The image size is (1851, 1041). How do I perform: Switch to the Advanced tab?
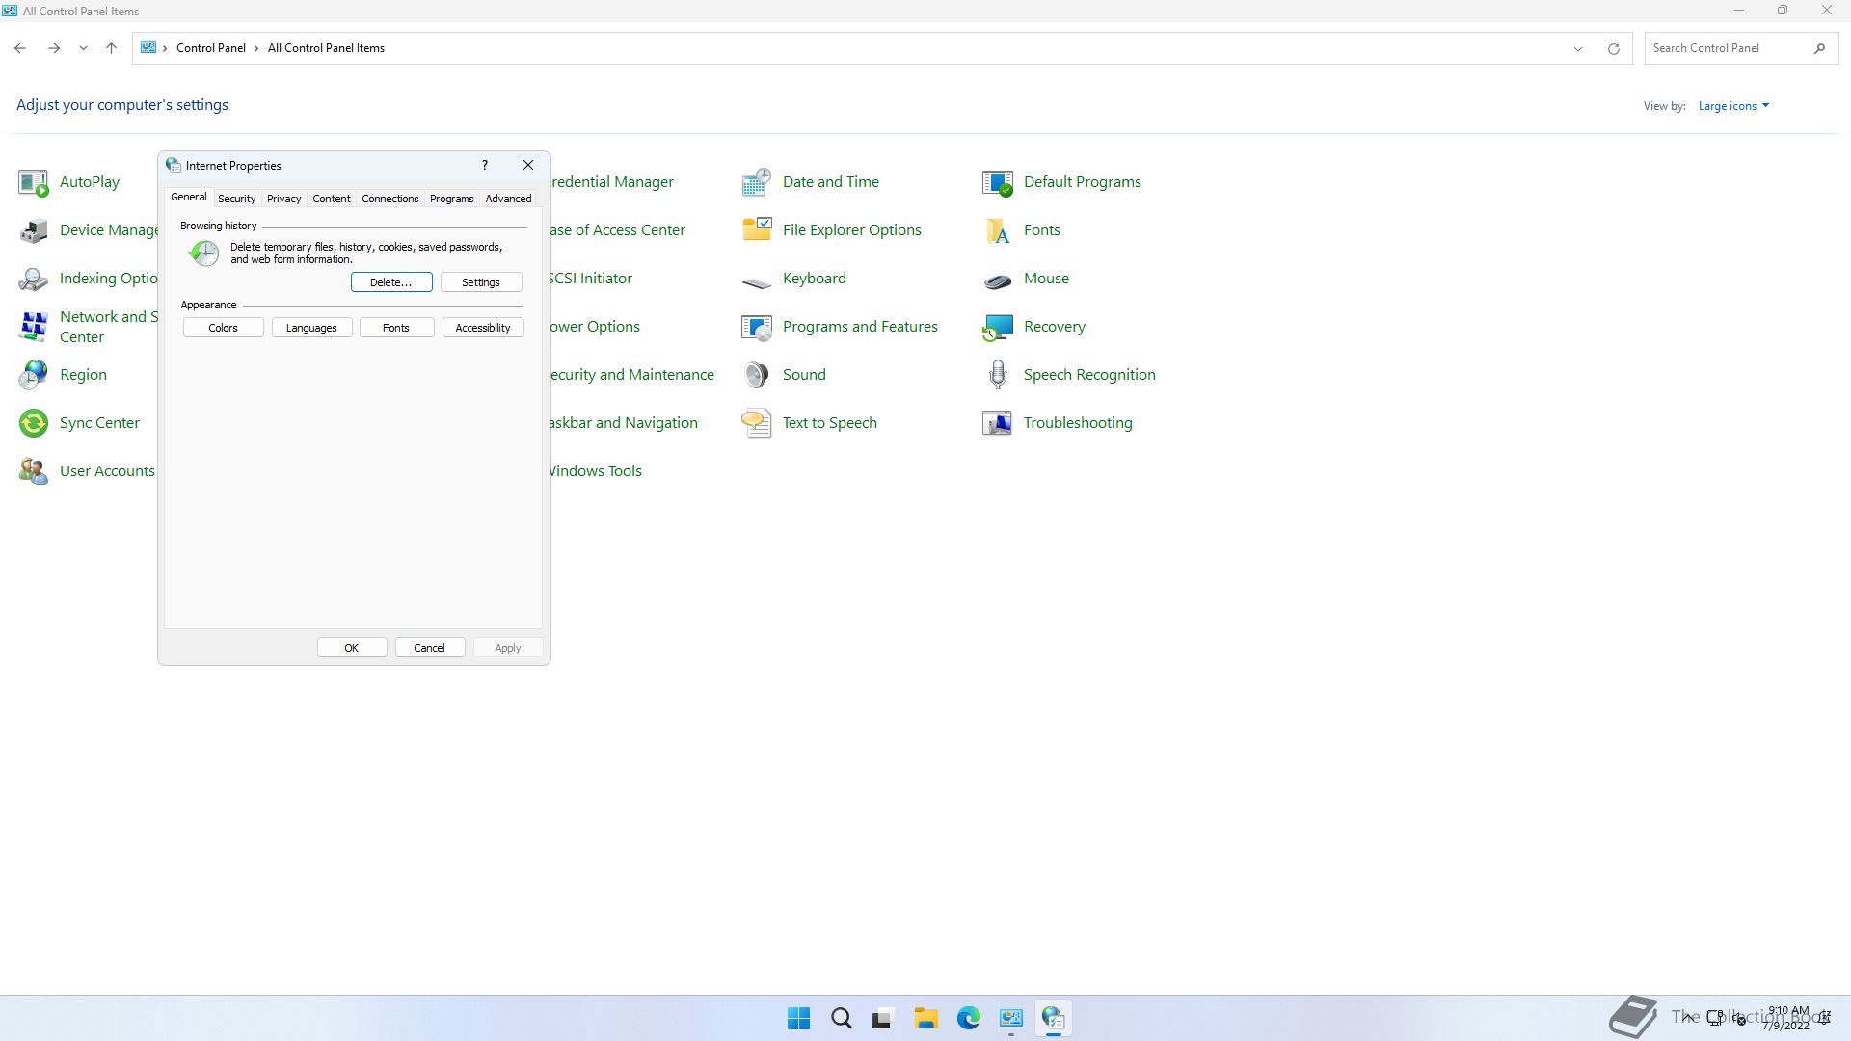[x=508, y=199]
